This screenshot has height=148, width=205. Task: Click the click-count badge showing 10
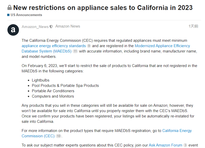coord(59,136)
